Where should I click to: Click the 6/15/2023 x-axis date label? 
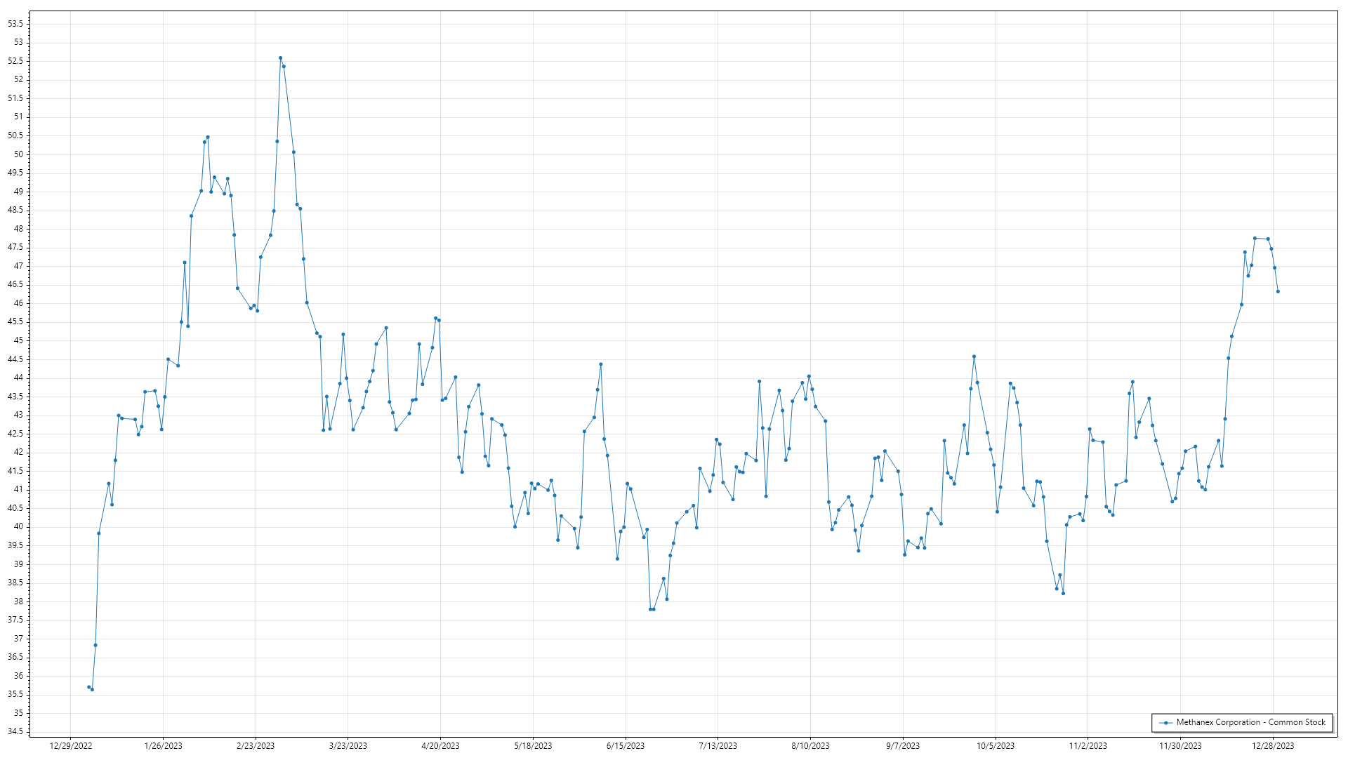(x=626, y=746)
